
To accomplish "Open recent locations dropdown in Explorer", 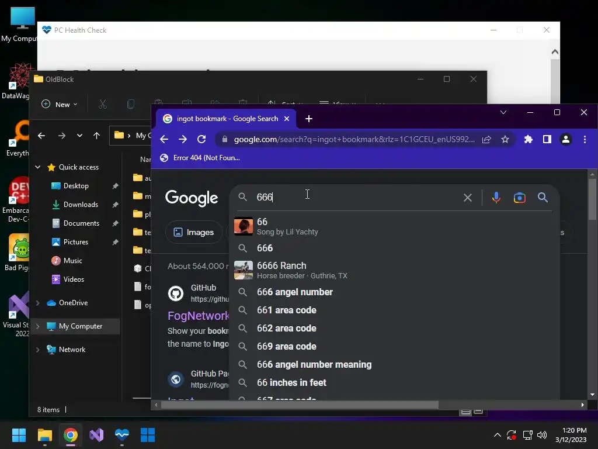I will point(79,136).
